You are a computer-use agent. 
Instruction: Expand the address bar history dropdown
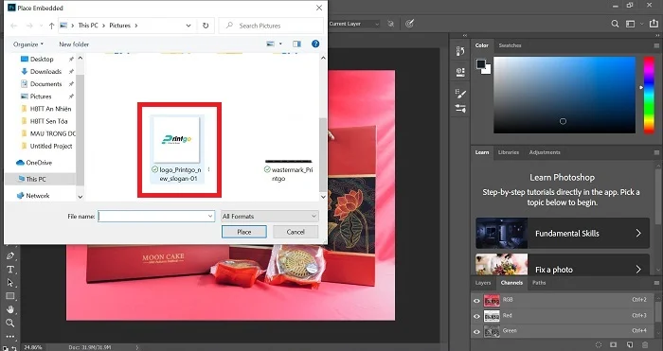tap(188, 26)
